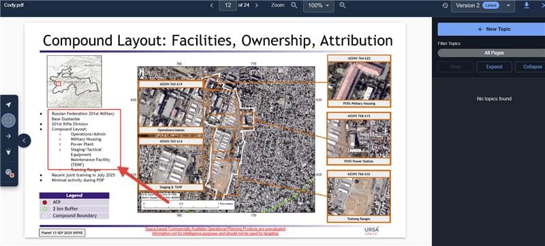Select the circular target tool in left toolbar
The image size is (545, 246).
pos(9,120)
